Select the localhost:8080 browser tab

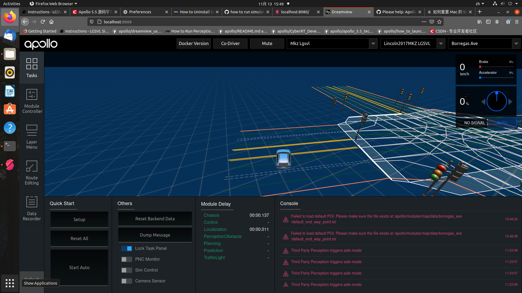pyautogui.click(x=295, y=12)
